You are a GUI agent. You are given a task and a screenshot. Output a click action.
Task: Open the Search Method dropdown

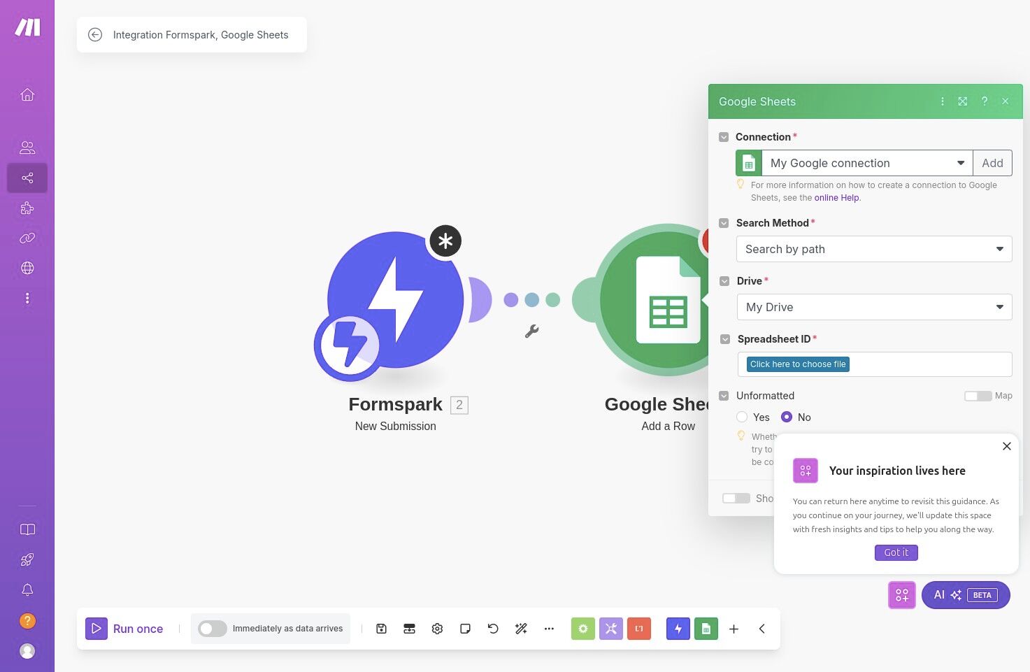coord(873,249)
